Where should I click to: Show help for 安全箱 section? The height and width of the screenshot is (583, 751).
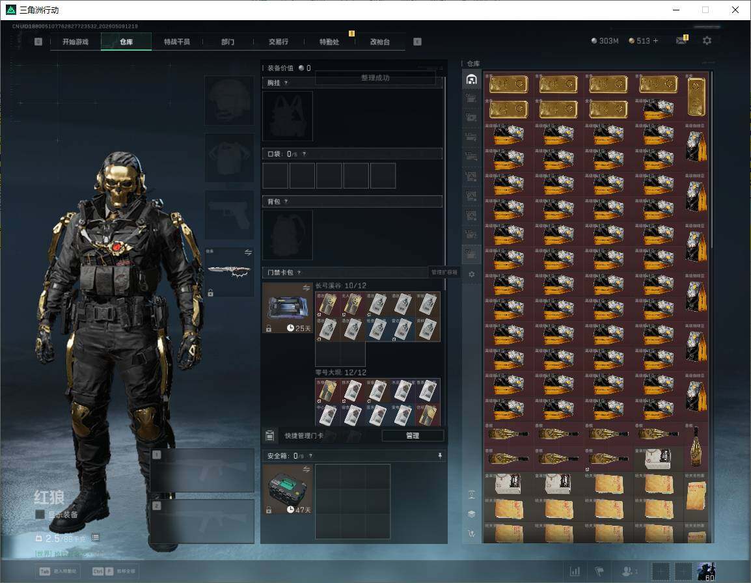(310, 455)
